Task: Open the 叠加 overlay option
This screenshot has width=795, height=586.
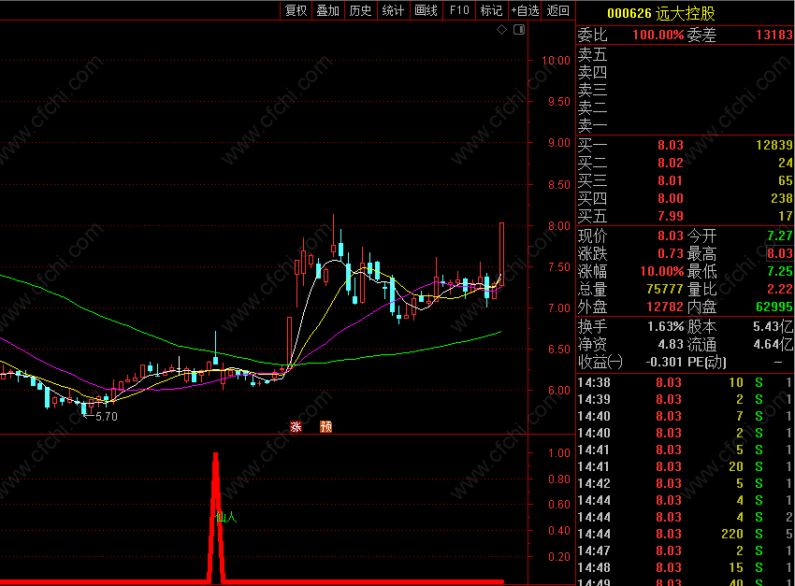Action: 328,10
